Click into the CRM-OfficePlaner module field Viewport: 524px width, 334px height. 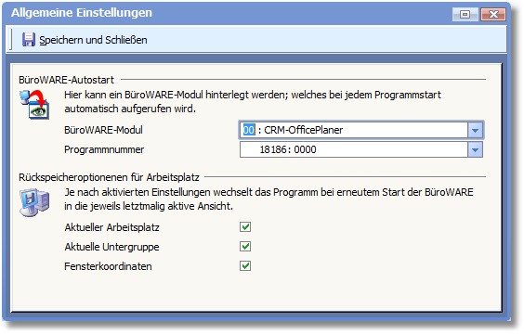pos(354,130)
